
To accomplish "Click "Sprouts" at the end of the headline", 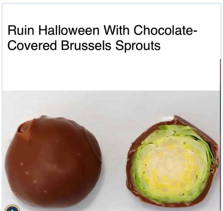I will click(138, 46).
